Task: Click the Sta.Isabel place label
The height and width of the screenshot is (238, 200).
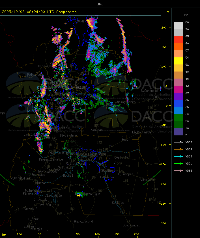Action: pos(131,225)
